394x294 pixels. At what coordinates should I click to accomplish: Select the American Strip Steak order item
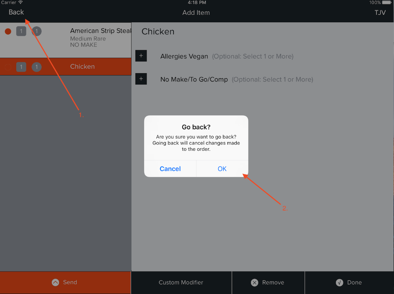click(65, 40)
